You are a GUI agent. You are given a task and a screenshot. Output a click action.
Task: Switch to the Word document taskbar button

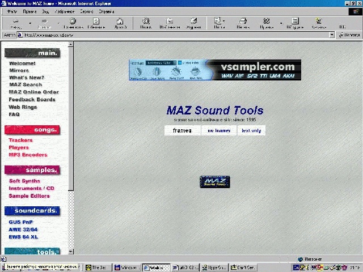point(185,267)
